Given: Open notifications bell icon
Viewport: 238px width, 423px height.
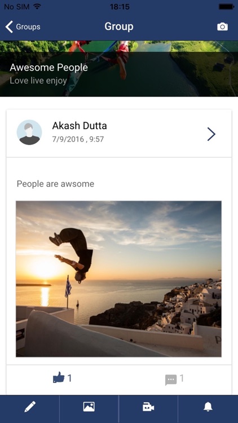Looking at the screenshot, I should 208,407.
